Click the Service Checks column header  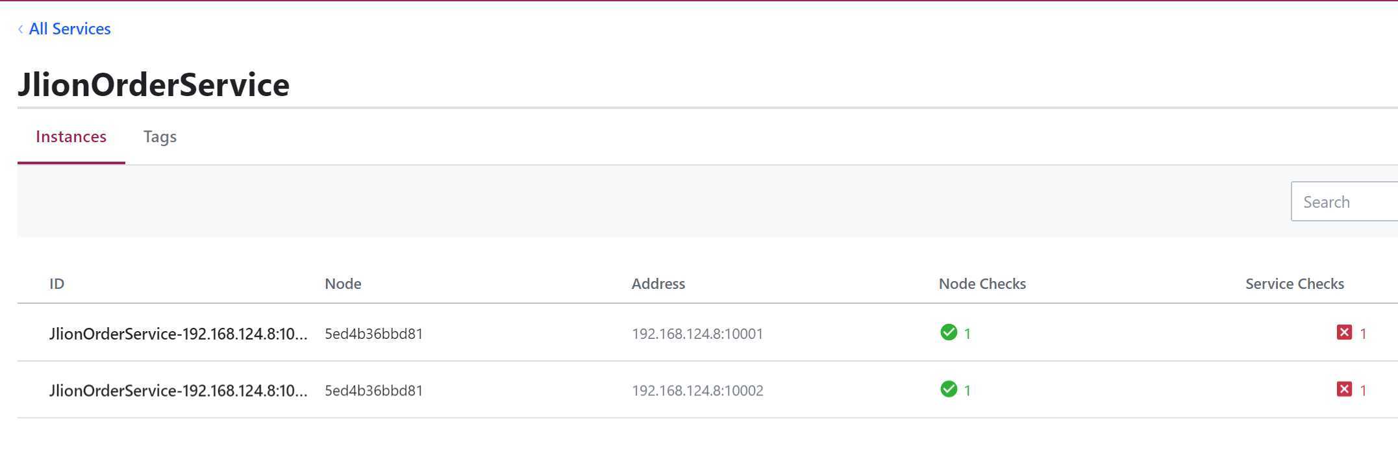pyautogui.click(x=1295, y=284)
